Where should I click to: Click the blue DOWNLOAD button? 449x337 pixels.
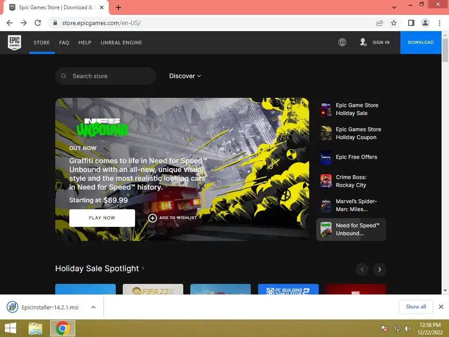point(420,43)
